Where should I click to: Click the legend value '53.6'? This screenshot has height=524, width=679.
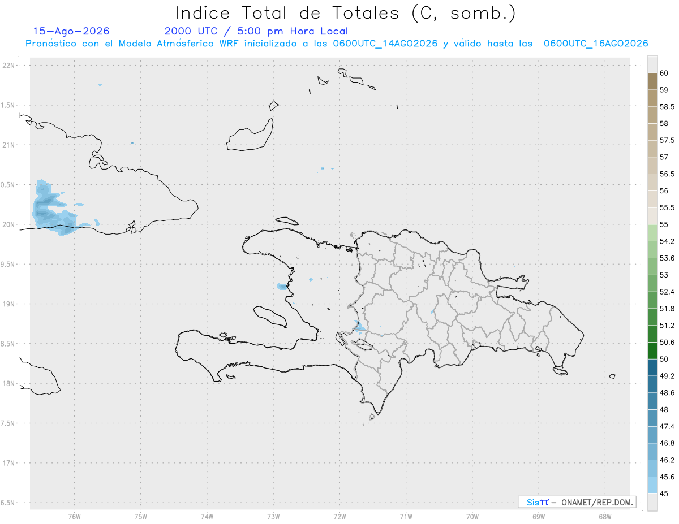(x=667, y=258)
